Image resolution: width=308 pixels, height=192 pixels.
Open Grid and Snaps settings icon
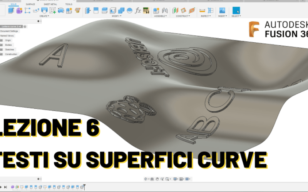click(181, 179)
